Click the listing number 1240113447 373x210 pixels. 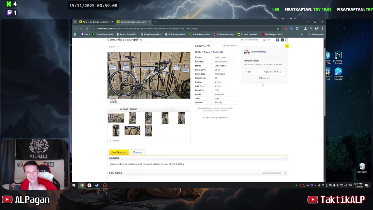tap(220, 57)
